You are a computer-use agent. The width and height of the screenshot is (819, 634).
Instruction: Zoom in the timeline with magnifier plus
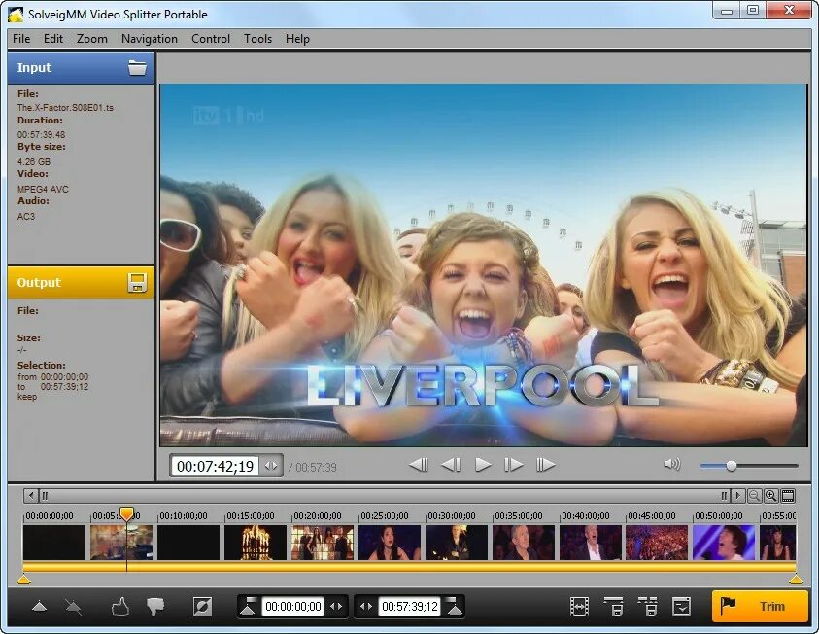pos(771,496)
